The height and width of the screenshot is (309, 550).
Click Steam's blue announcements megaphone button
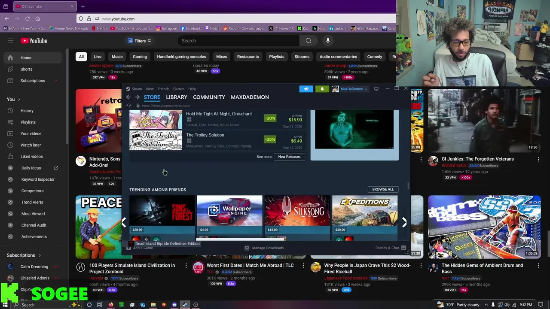[306, 89]
